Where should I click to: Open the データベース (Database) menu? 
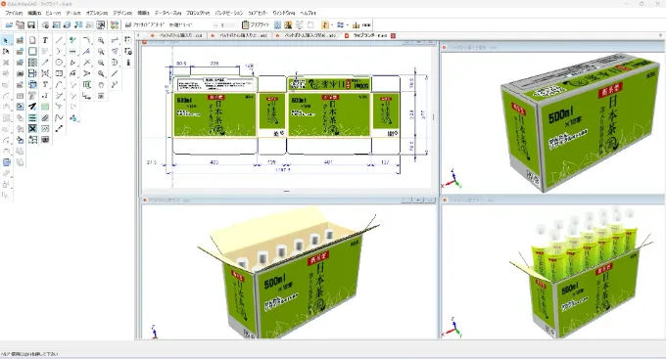167,13
